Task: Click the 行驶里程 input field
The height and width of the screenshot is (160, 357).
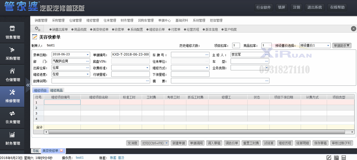Action: [130, 74]
